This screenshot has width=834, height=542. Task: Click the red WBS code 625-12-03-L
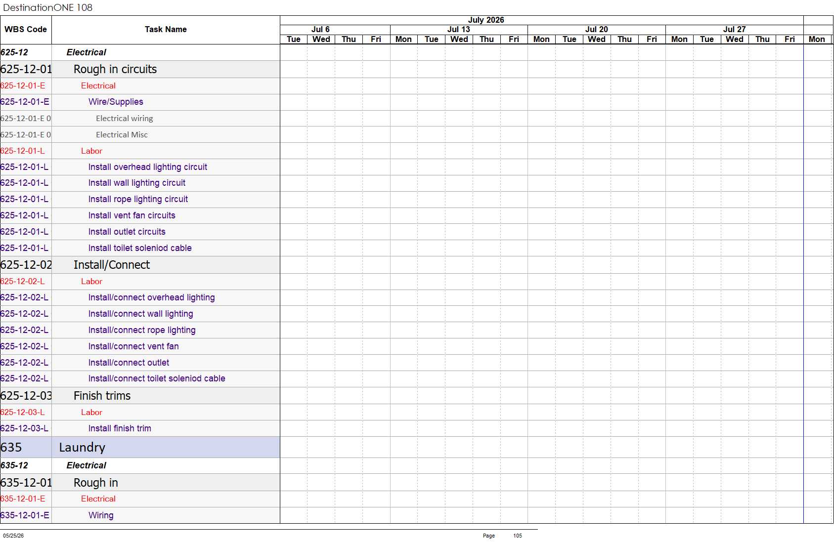click(23, 413)
